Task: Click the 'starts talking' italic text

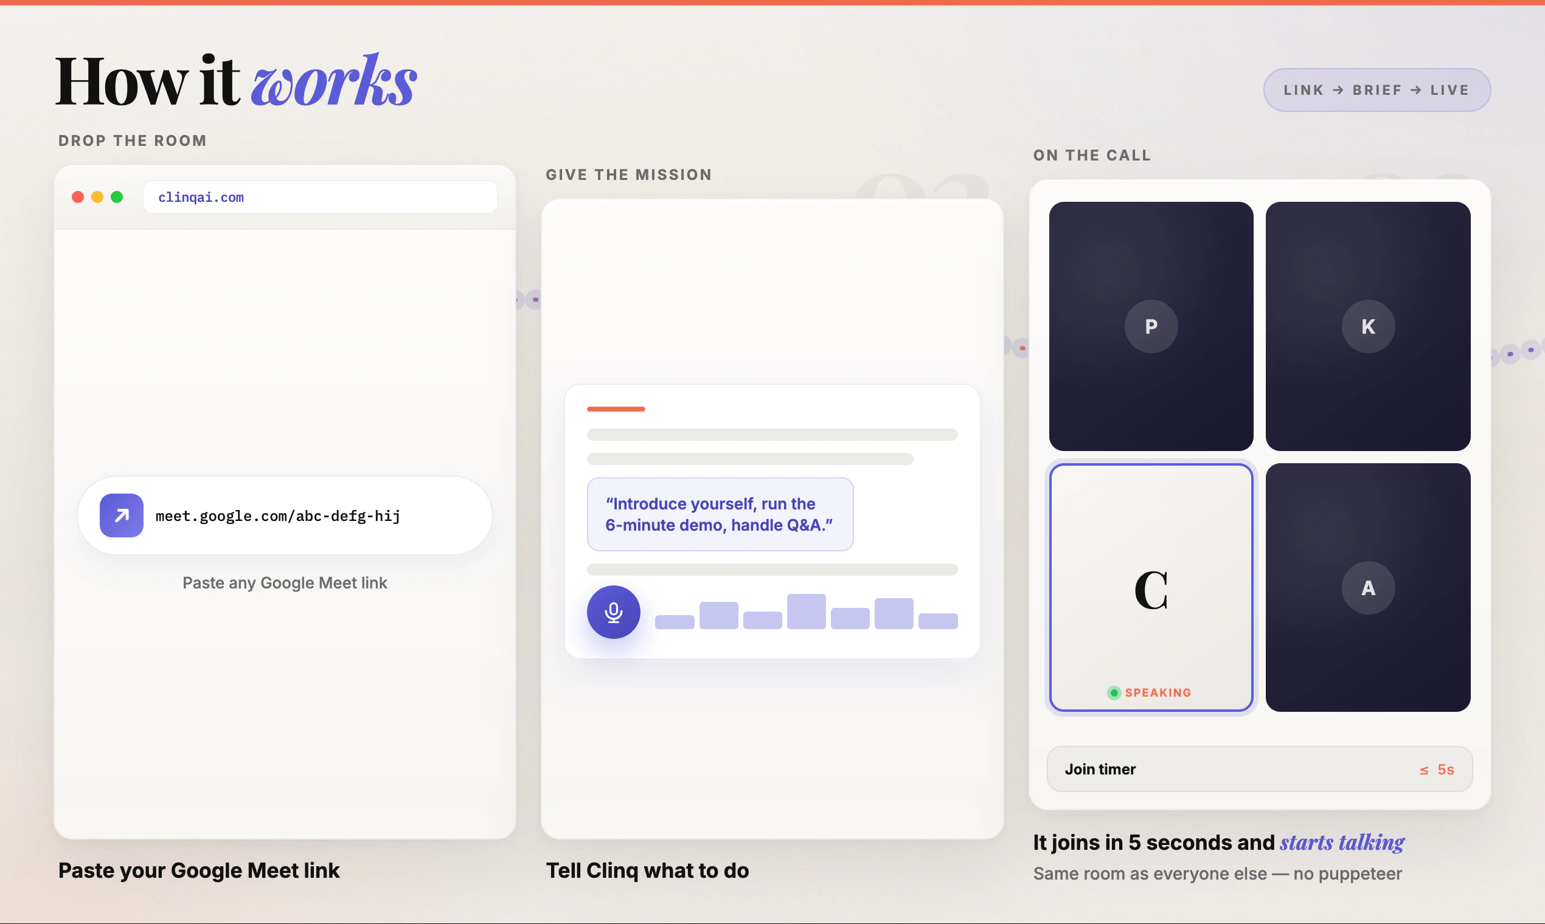Action: point(1342,843)
